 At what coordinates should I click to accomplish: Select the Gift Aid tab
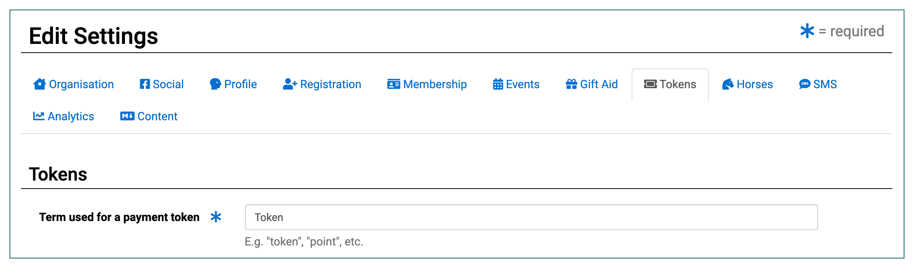598,84
